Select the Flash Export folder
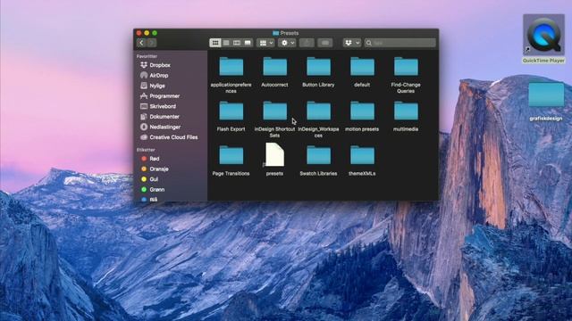Image resolution: width=572 pixels, height=321 pixels. 231,111
